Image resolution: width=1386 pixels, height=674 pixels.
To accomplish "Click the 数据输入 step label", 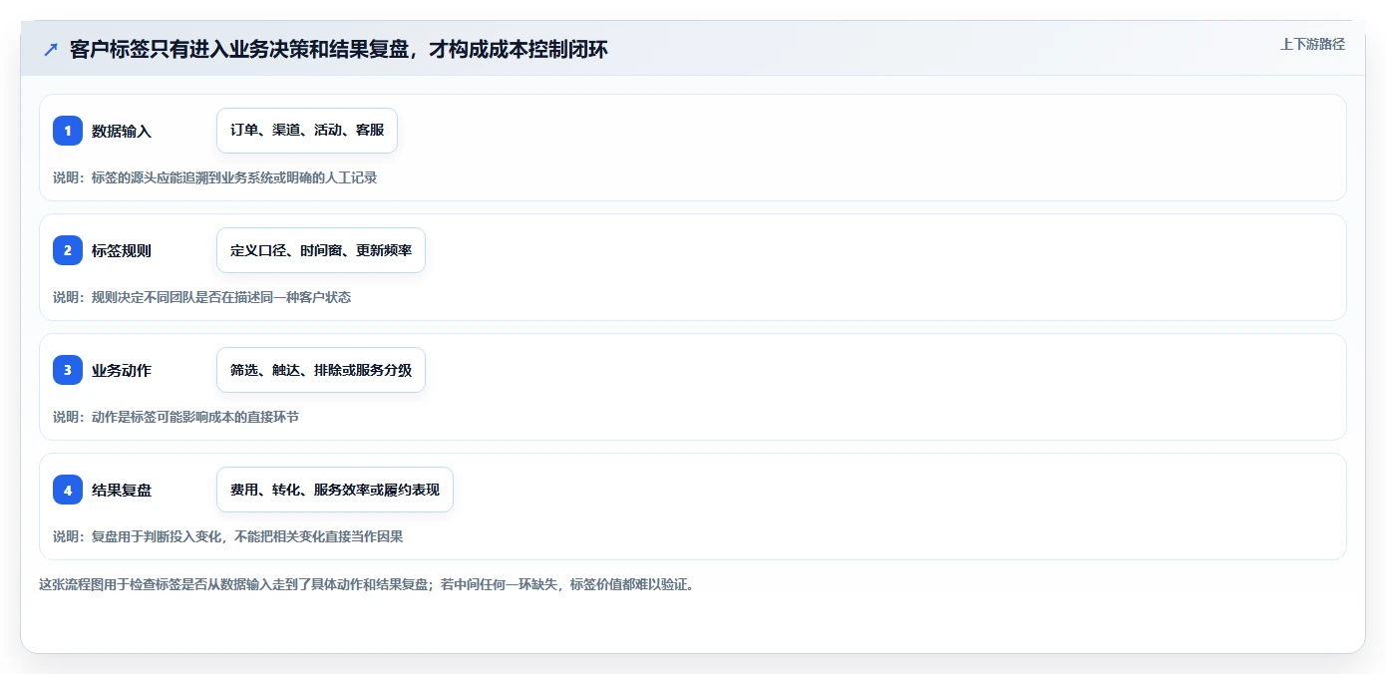I will pyautogui.click(x=122, y=132).
